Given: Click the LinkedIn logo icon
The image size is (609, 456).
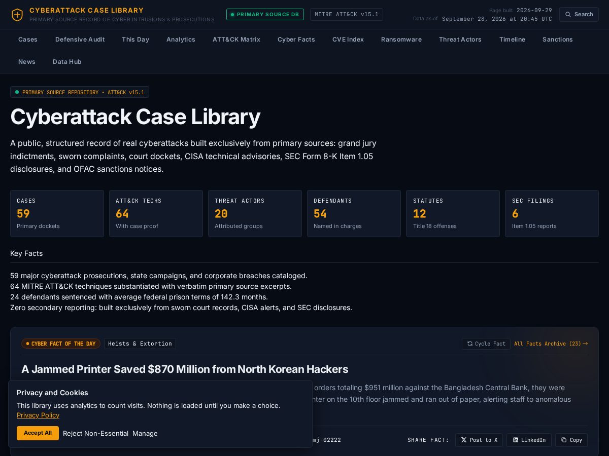Looking at the screenshot, I should [516, 440].
